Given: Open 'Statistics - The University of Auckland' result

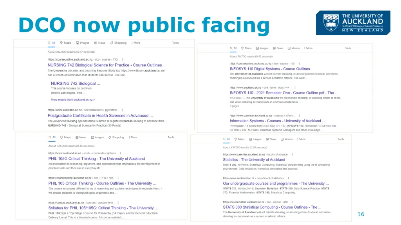Looking at the screenshot, I should coord(254,160).
